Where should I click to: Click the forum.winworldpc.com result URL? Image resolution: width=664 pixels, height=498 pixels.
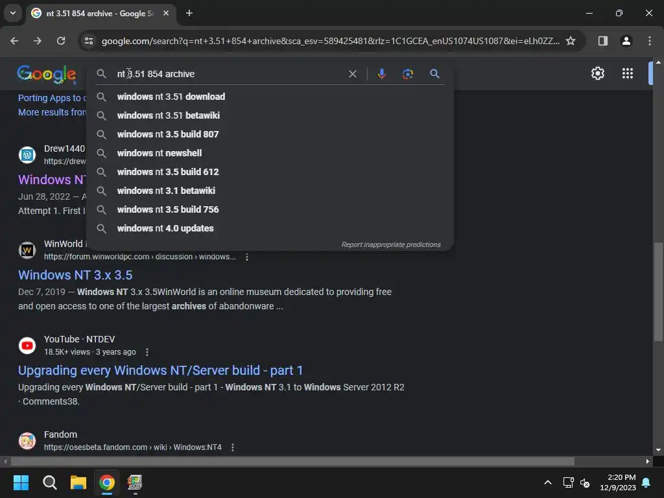[x=140, y=257]
